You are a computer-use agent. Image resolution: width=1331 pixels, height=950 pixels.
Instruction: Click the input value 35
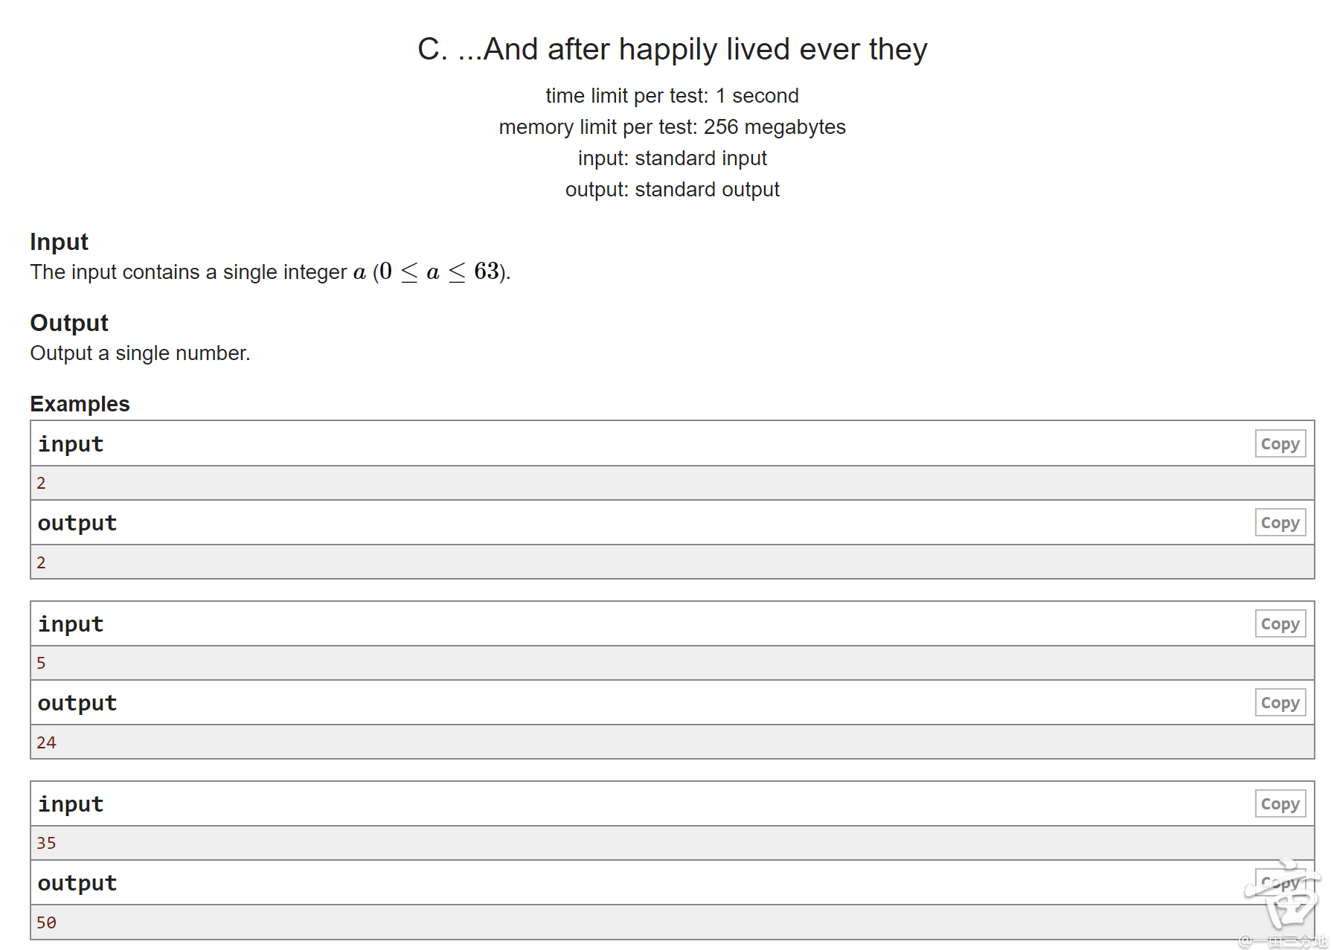[46, 844]
